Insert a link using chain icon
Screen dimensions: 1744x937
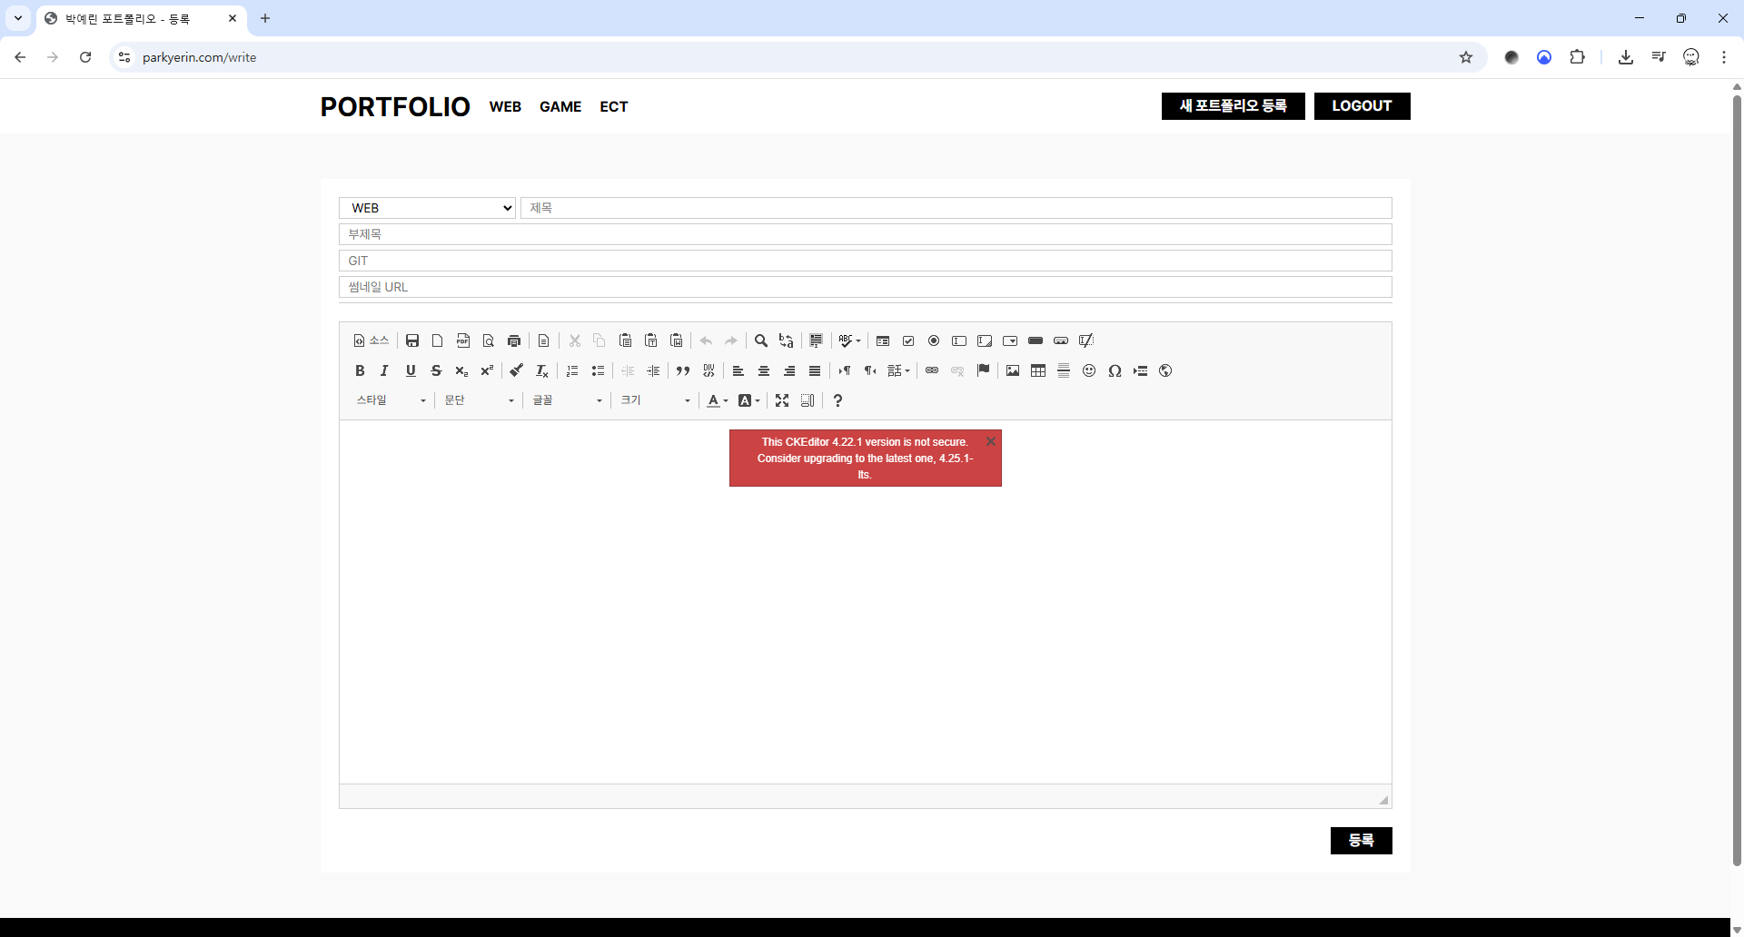tap(932, 370)
